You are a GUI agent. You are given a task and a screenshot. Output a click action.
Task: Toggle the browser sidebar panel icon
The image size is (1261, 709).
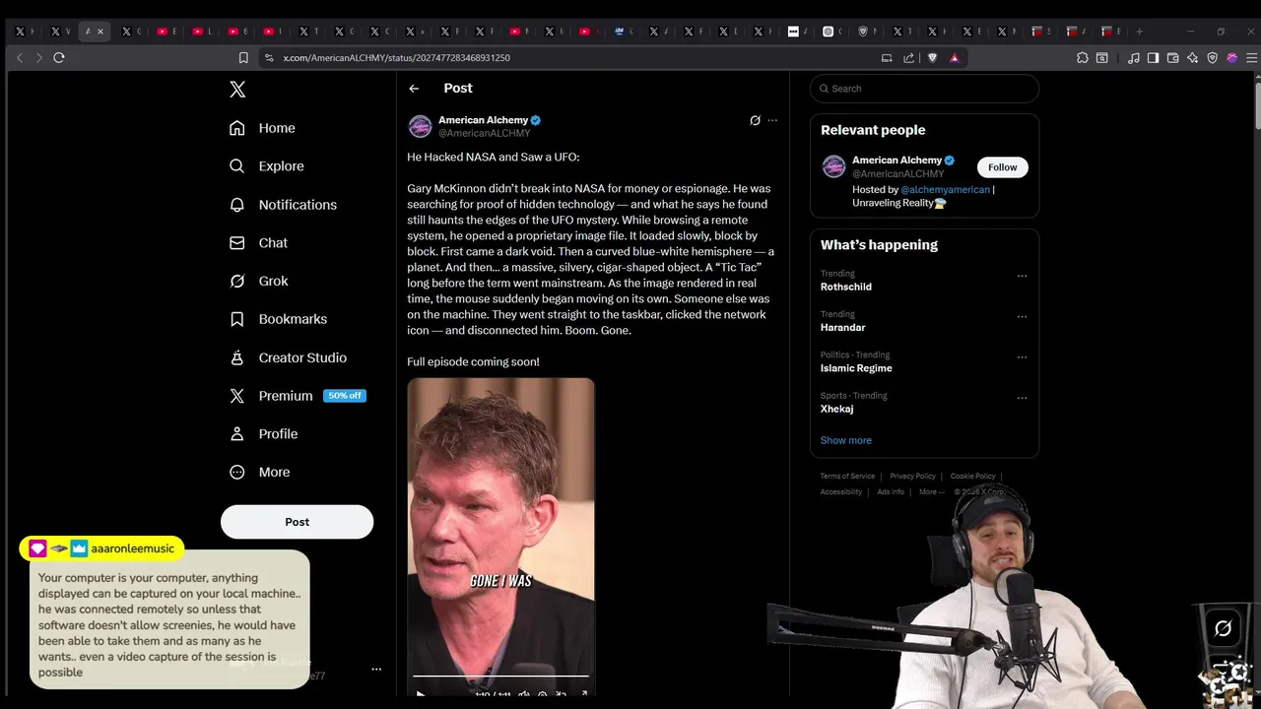pyautogui.click(x=1154, y=58)
